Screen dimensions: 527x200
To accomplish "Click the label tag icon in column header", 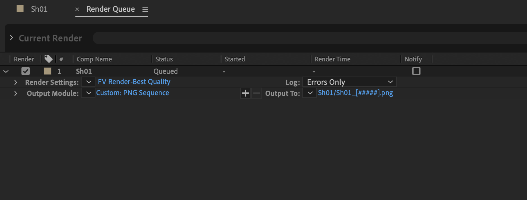I will click(x=48, y=59).
